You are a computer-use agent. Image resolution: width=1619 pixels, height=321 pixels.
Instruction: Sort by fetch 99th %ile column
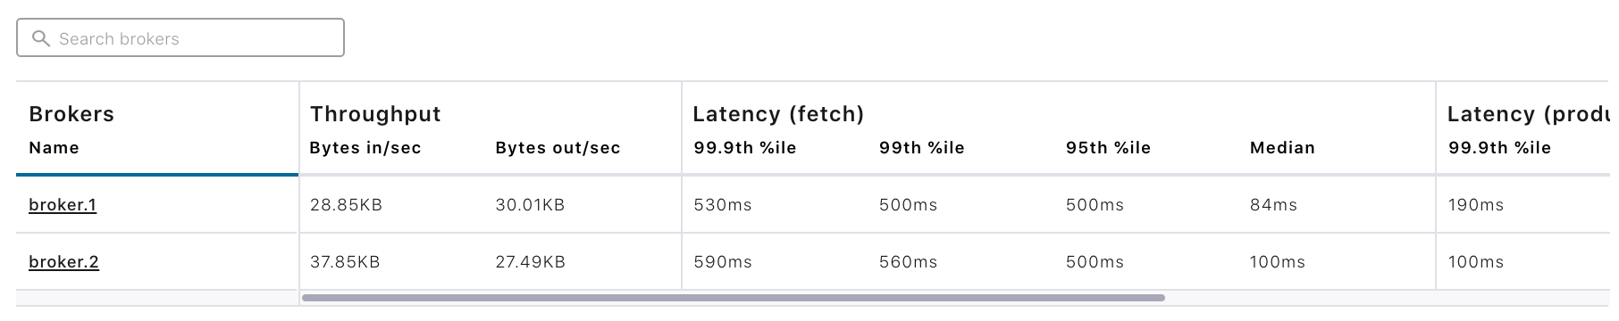922,148
